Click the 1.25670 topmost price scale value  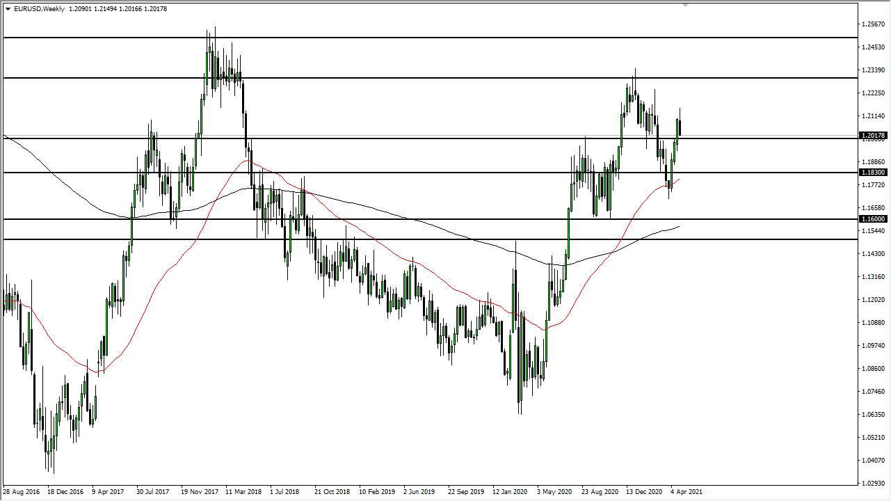[874, 22]
